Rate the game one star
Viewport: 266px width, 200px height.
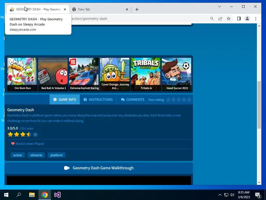coord(168,100)
